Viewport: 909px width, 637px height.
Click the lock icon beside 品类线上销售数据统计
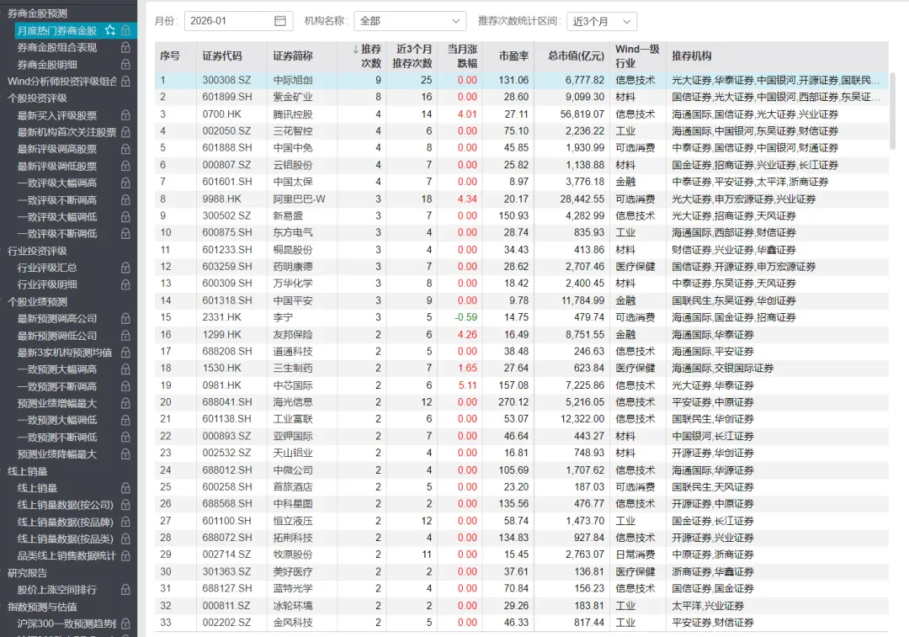coord(125,556)
